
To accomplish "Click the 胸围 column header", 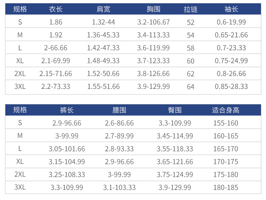I will pos(154,9).
